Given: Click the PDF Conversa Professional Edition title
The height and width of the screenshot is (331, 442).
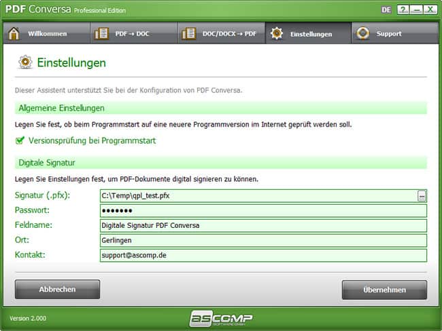Looking at the screenshot, I should 65,9.
